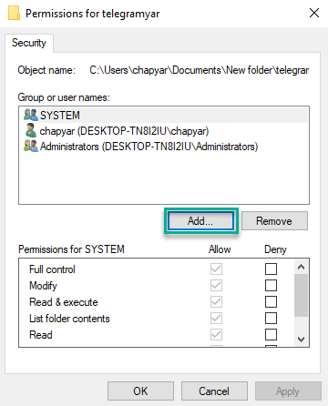The width and height of the screenshot is (328, 406).
Task: Toggle Allow checkbox for Read
Action: click(x=216, y=334)
